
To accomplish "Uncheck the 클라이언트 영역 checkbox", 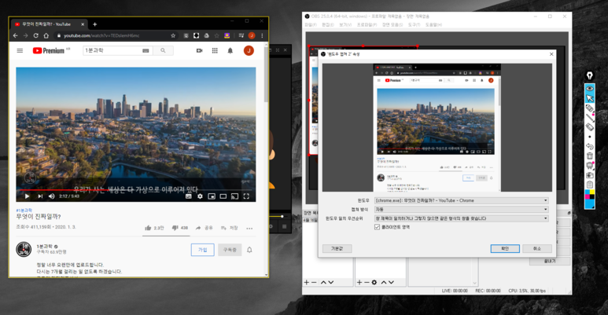I will pyautogui.click(x=377, y=227).
